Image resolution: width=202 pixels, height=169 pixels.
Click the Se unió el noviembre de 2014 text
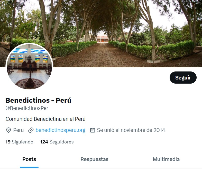tap(131, 130)
